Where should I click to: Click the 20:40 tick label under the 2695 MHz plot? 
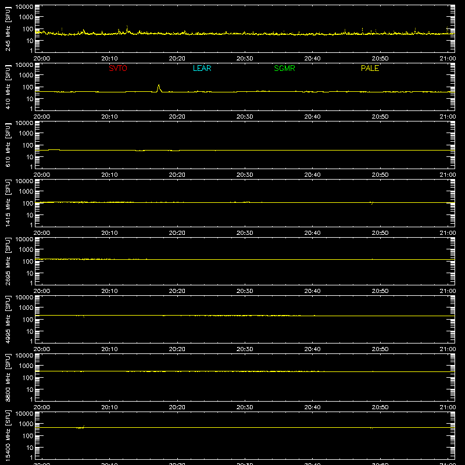pos(312,291)
